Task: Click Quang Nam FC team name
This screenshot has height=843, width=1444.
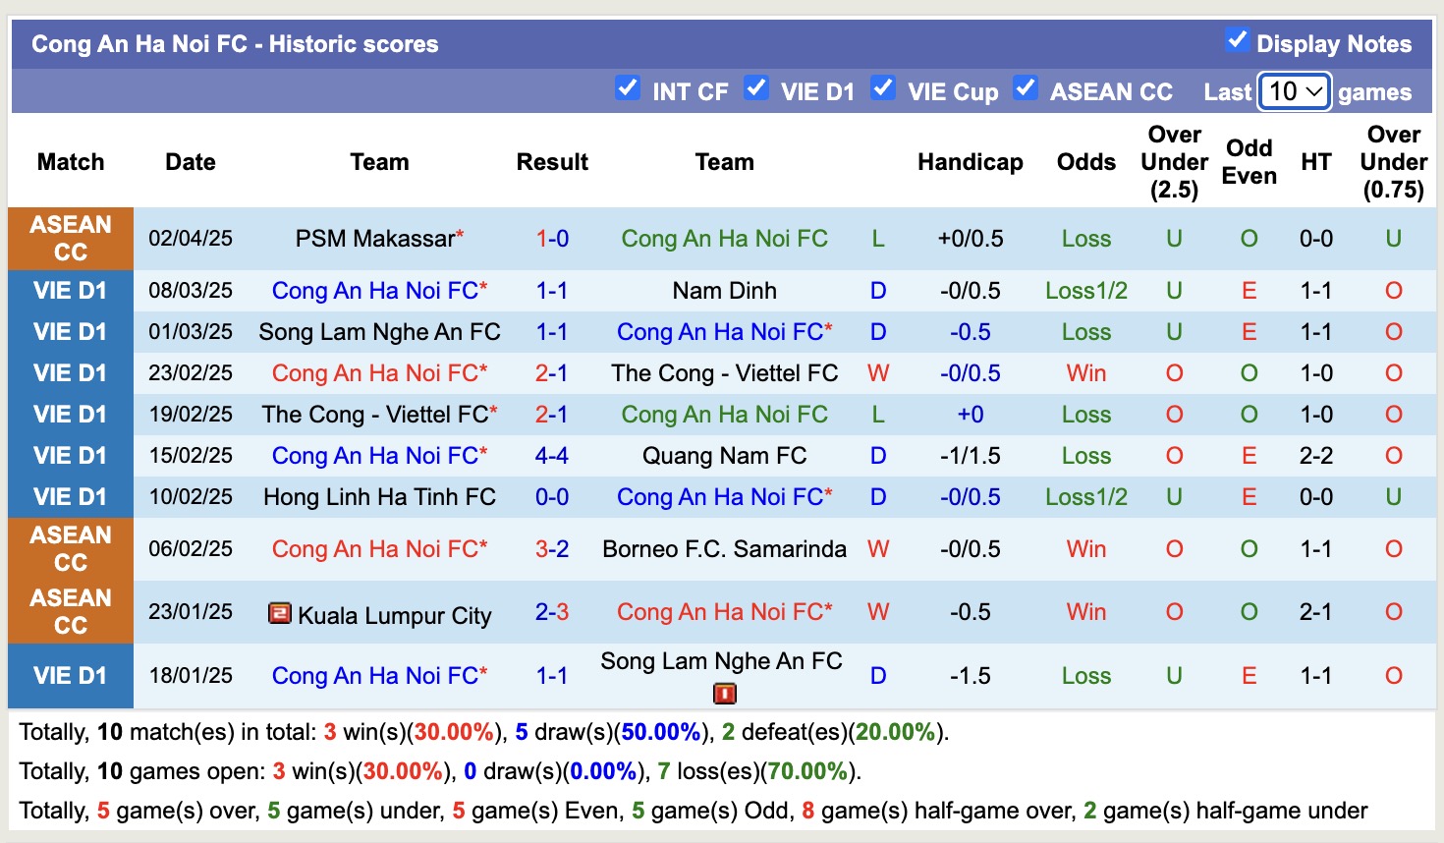Action: [724, 456]
